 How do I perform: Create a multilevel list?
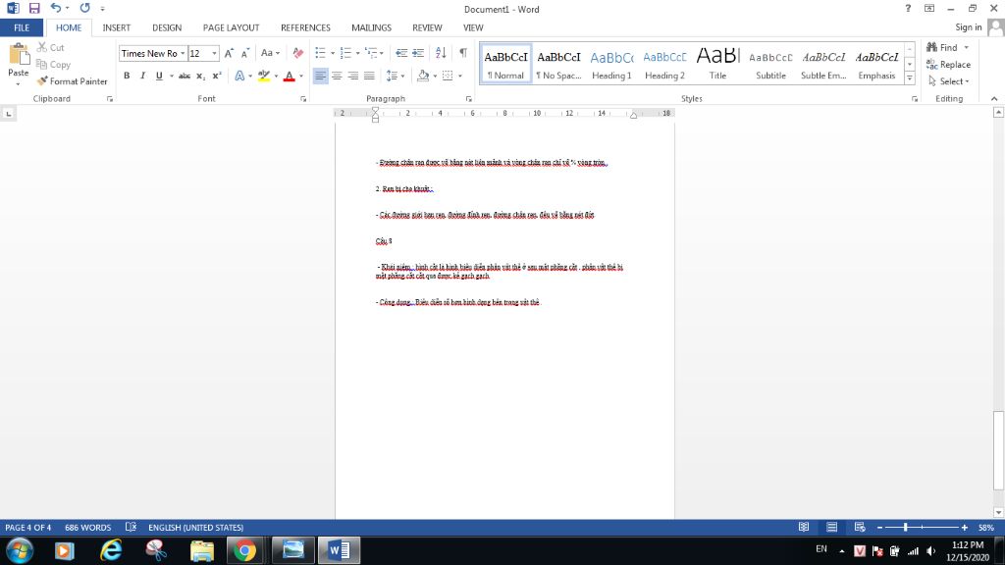click(371, 53)
